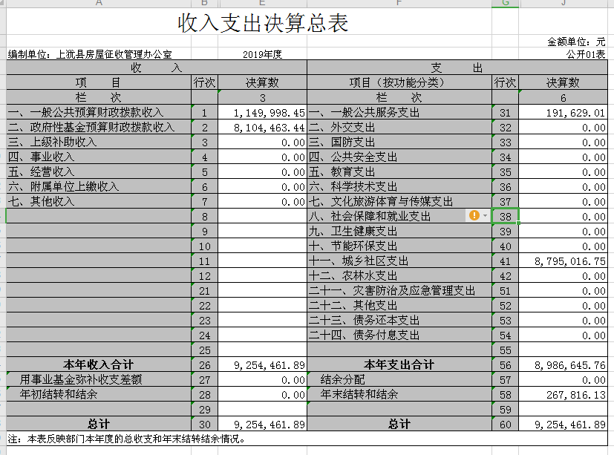Open the error options dropdown arrow
The image size is (614, 455).
click(x=485, y=216)
